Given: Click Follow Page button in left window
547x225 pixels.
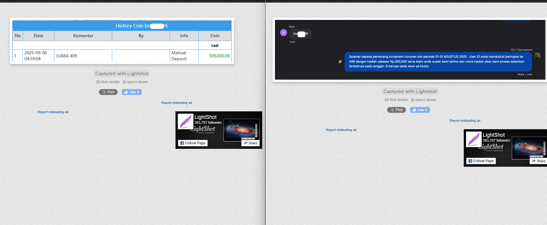Looking at the screenshot, I should click(193, 143).
